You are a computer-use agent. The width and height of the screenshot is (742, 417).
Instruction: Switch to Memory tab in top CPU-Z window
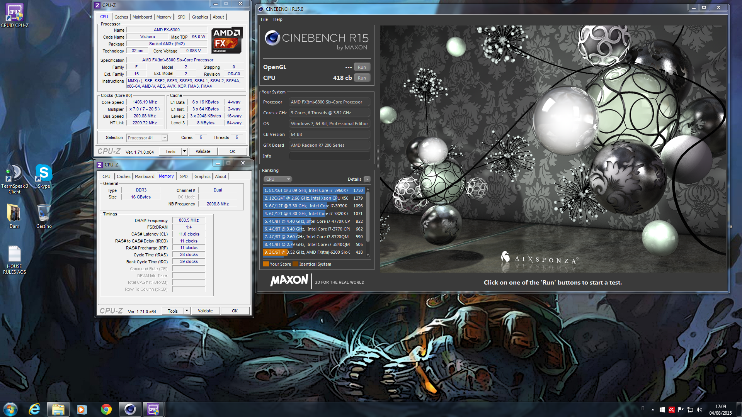click(x=164, y=17)
